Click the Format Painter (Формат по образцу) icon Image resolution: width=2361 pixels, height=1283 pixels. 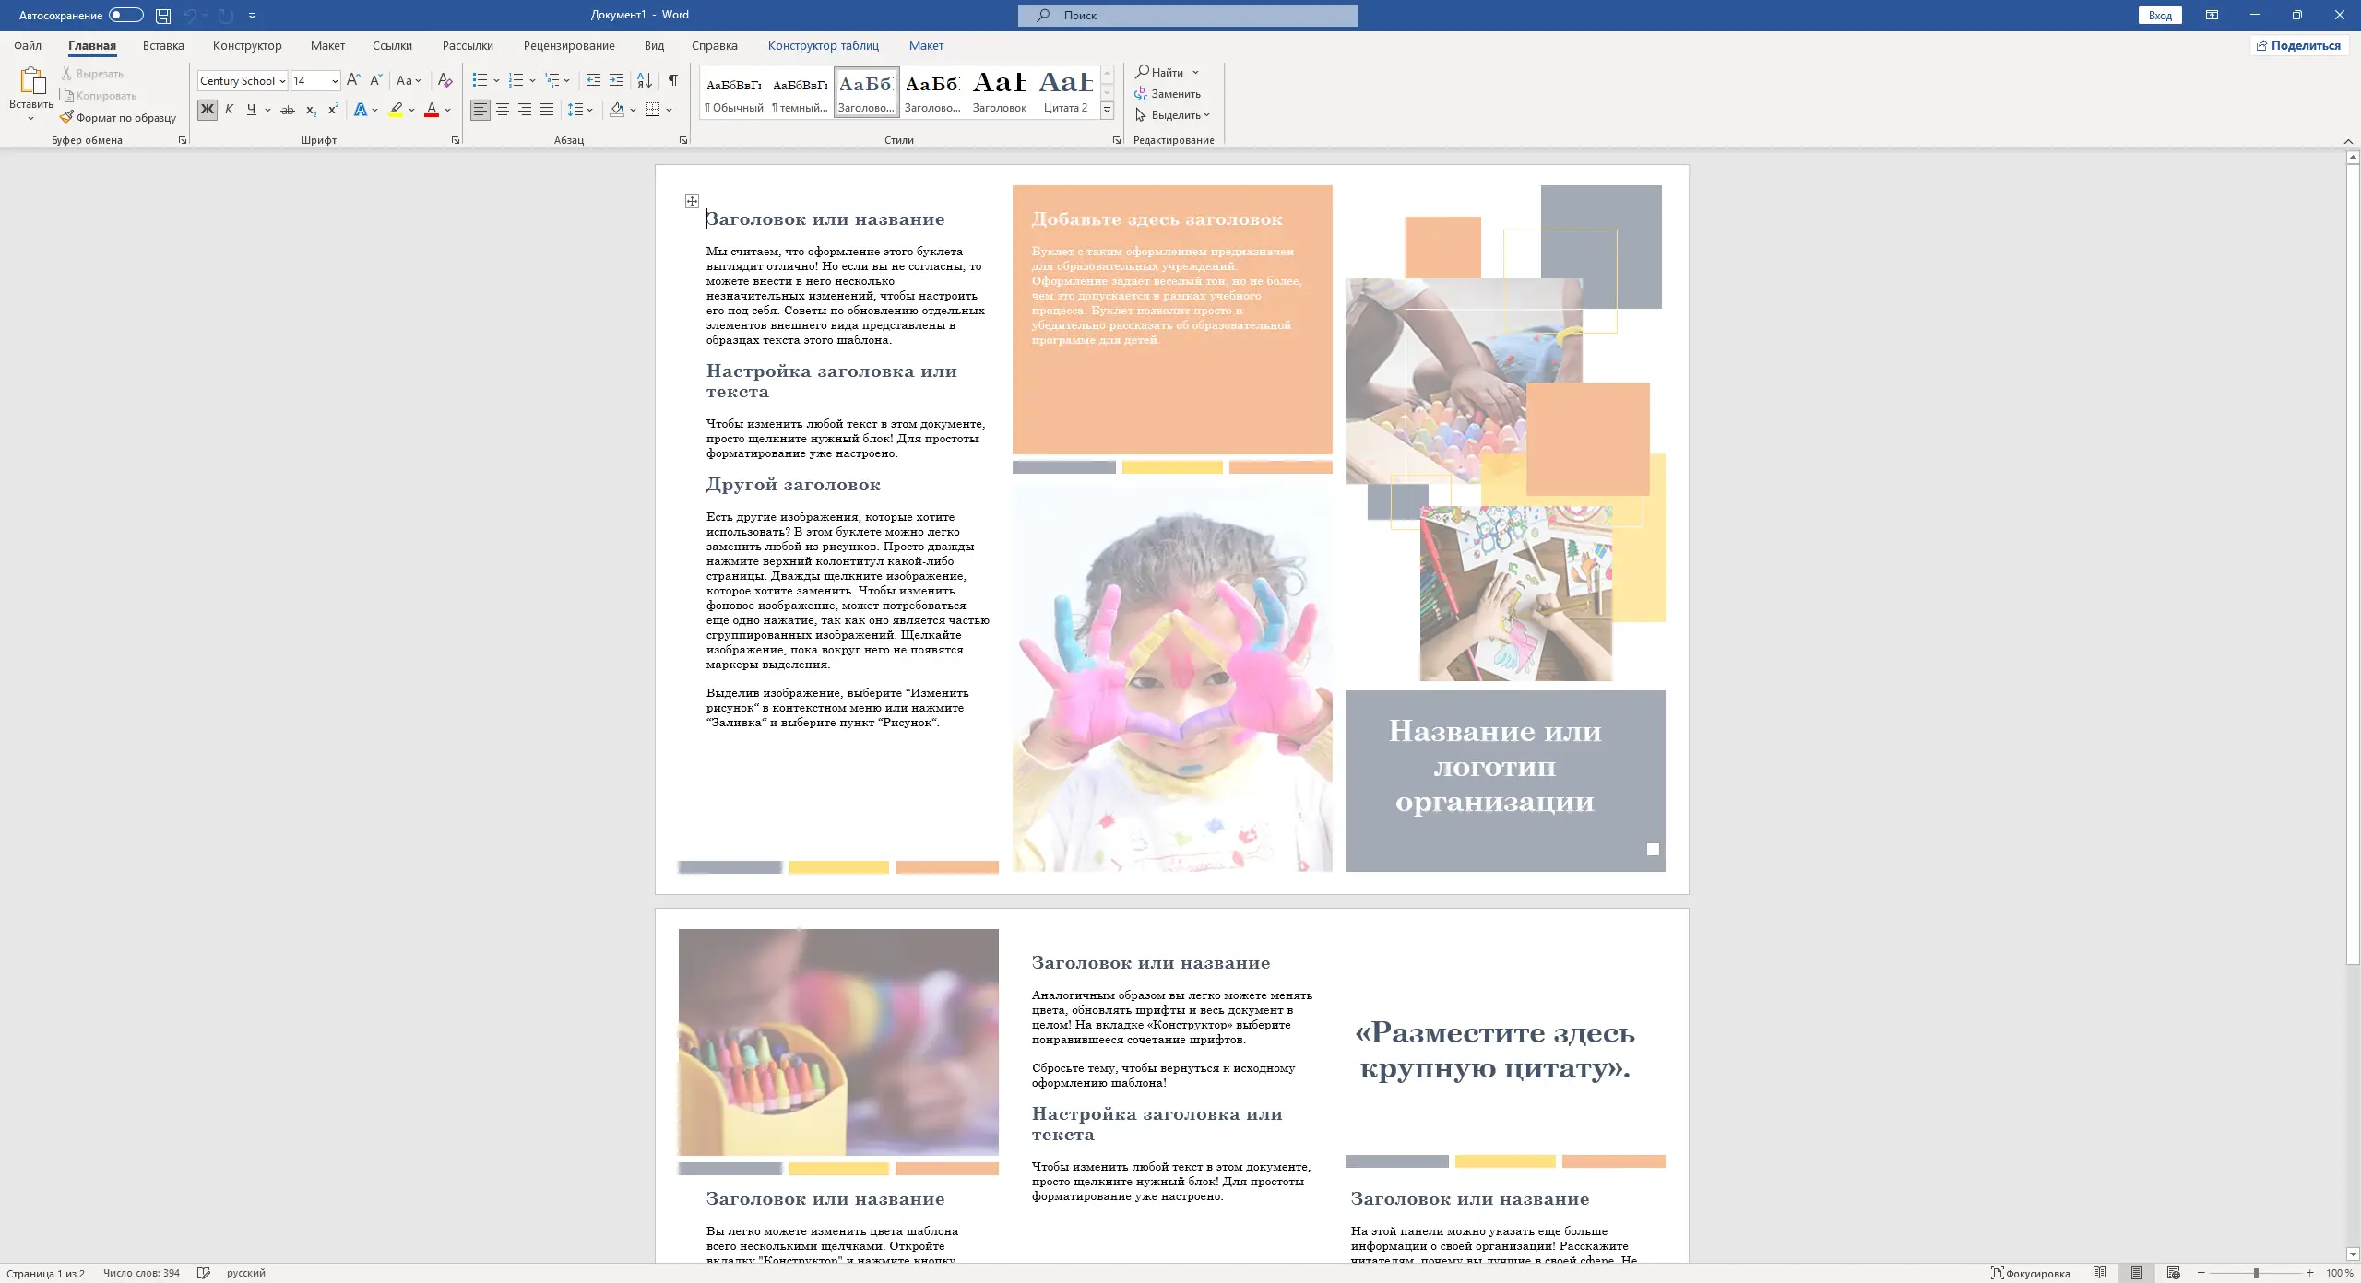click(66, 117)
